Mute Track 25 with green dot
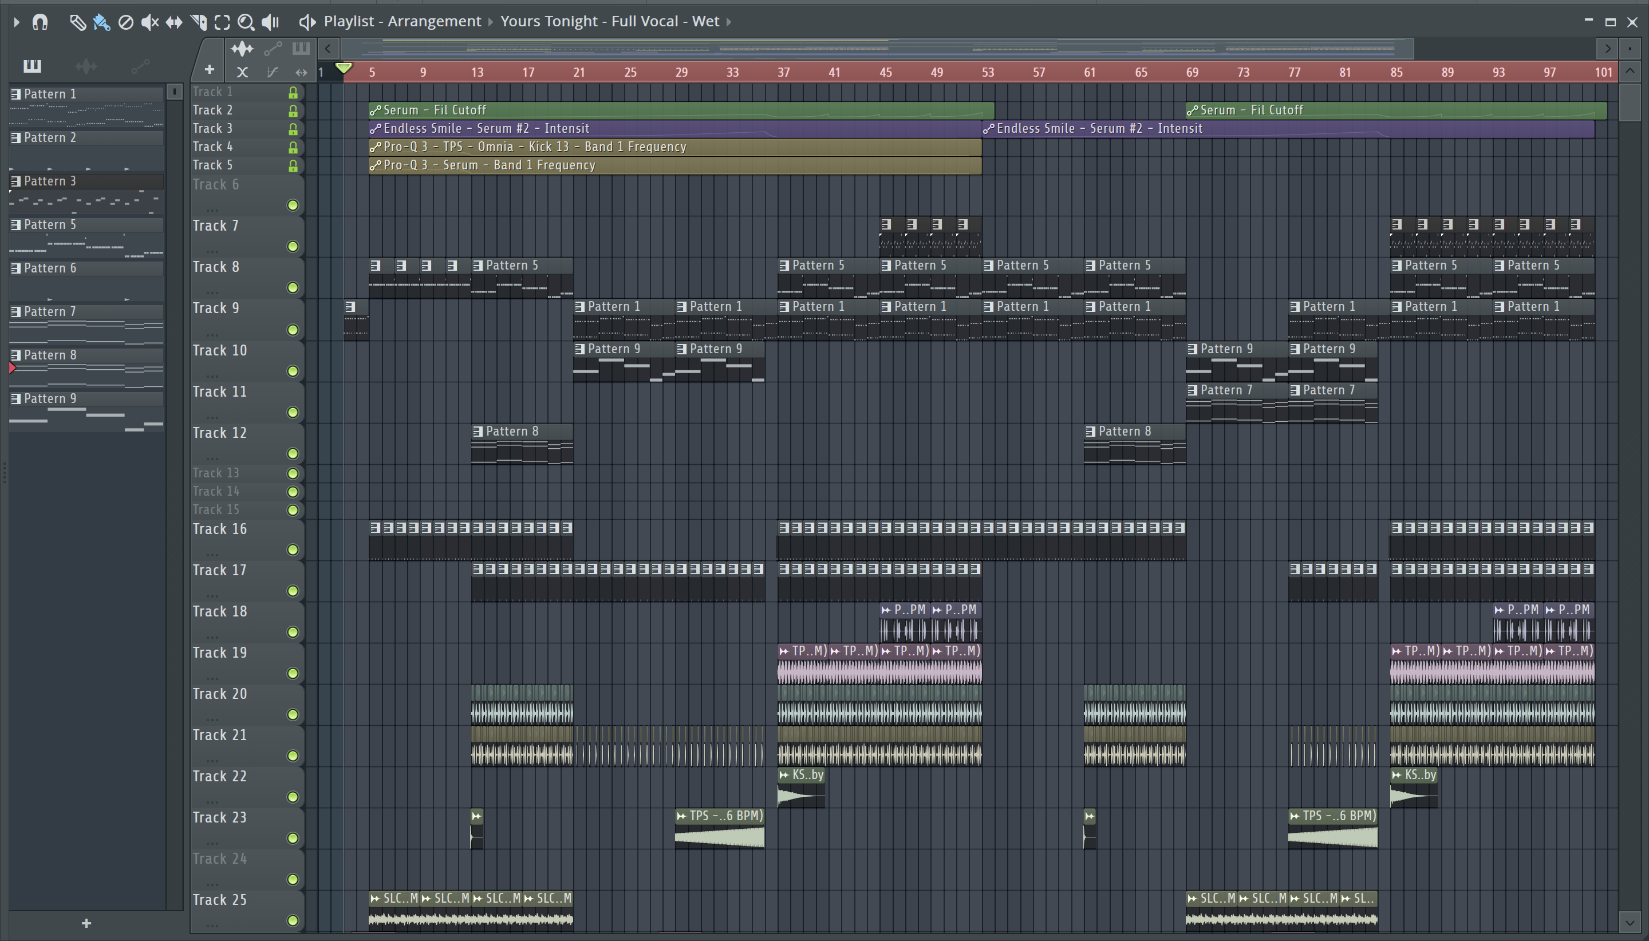This screenshot has width=1649, height=941. click(x=293, y=920)
